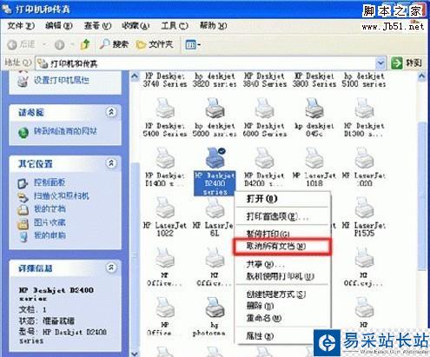Open the Views dropdown icon in toolbar
Image resolution: width=430 pixels, height=357 pixels.
tap(193, 44)
